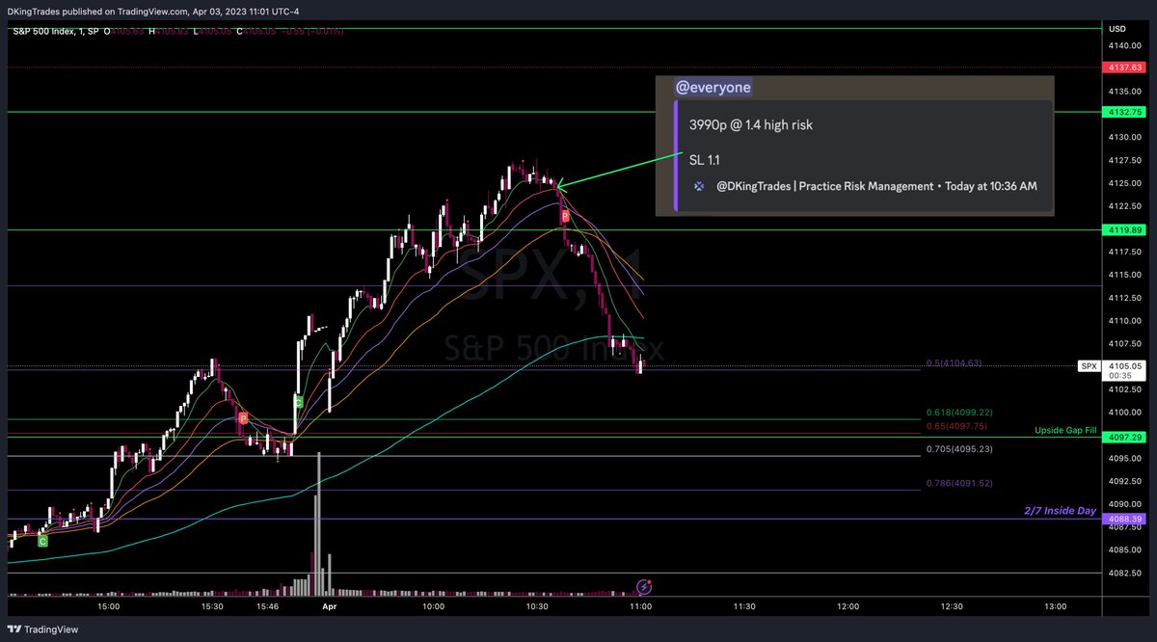Click the @everyone mention in the message card

point(712,87)
